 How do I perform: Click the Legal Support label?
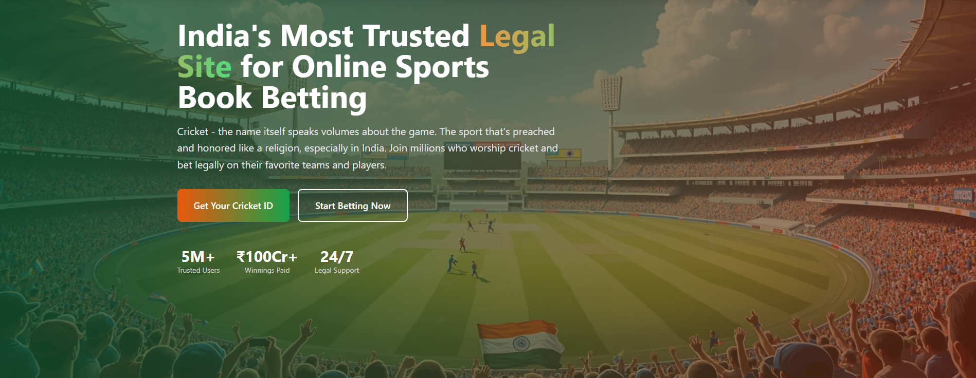[337, 270]
